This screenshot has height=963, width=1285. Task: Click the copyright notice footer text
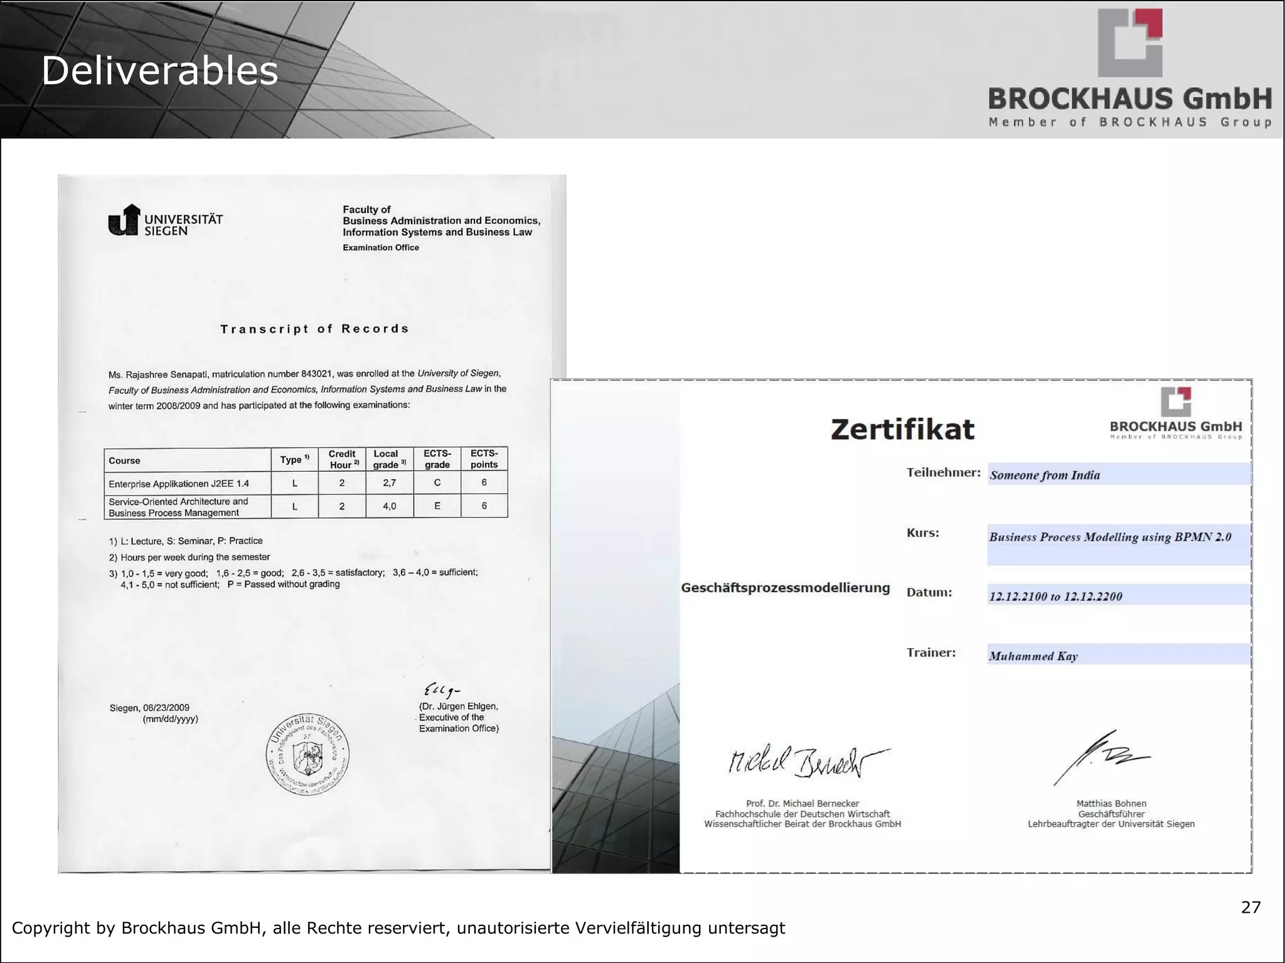[x=398, y=928]
